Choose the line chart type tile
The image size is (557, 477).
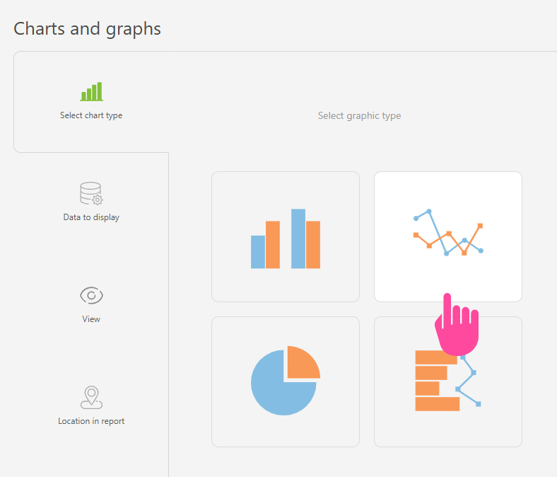447,236
